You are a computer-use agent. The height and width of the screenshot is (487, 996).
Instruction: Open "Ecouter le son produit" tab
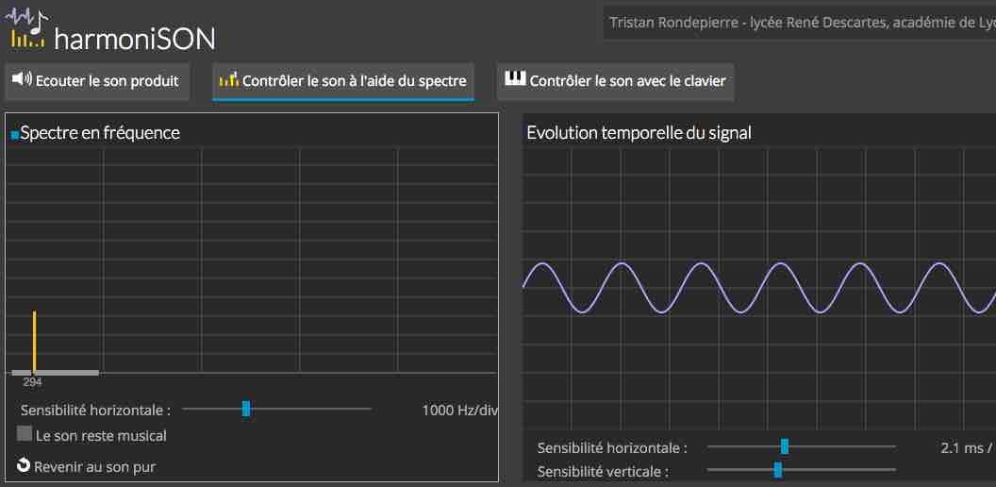97,81
